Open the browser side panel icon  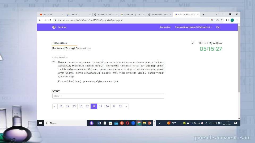[x=227, y=20]
